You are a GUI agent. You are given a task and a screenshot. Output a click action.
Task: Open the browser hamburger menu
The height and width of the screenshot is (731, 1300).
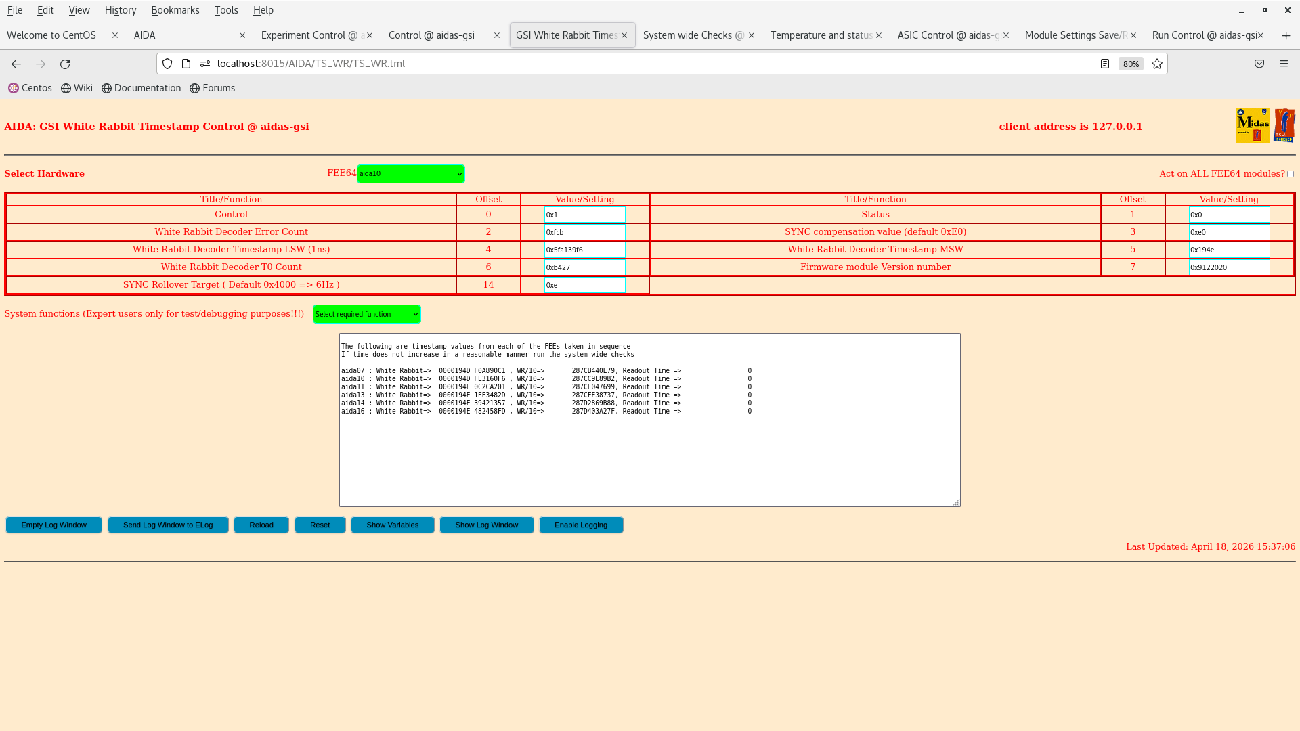1284,64
